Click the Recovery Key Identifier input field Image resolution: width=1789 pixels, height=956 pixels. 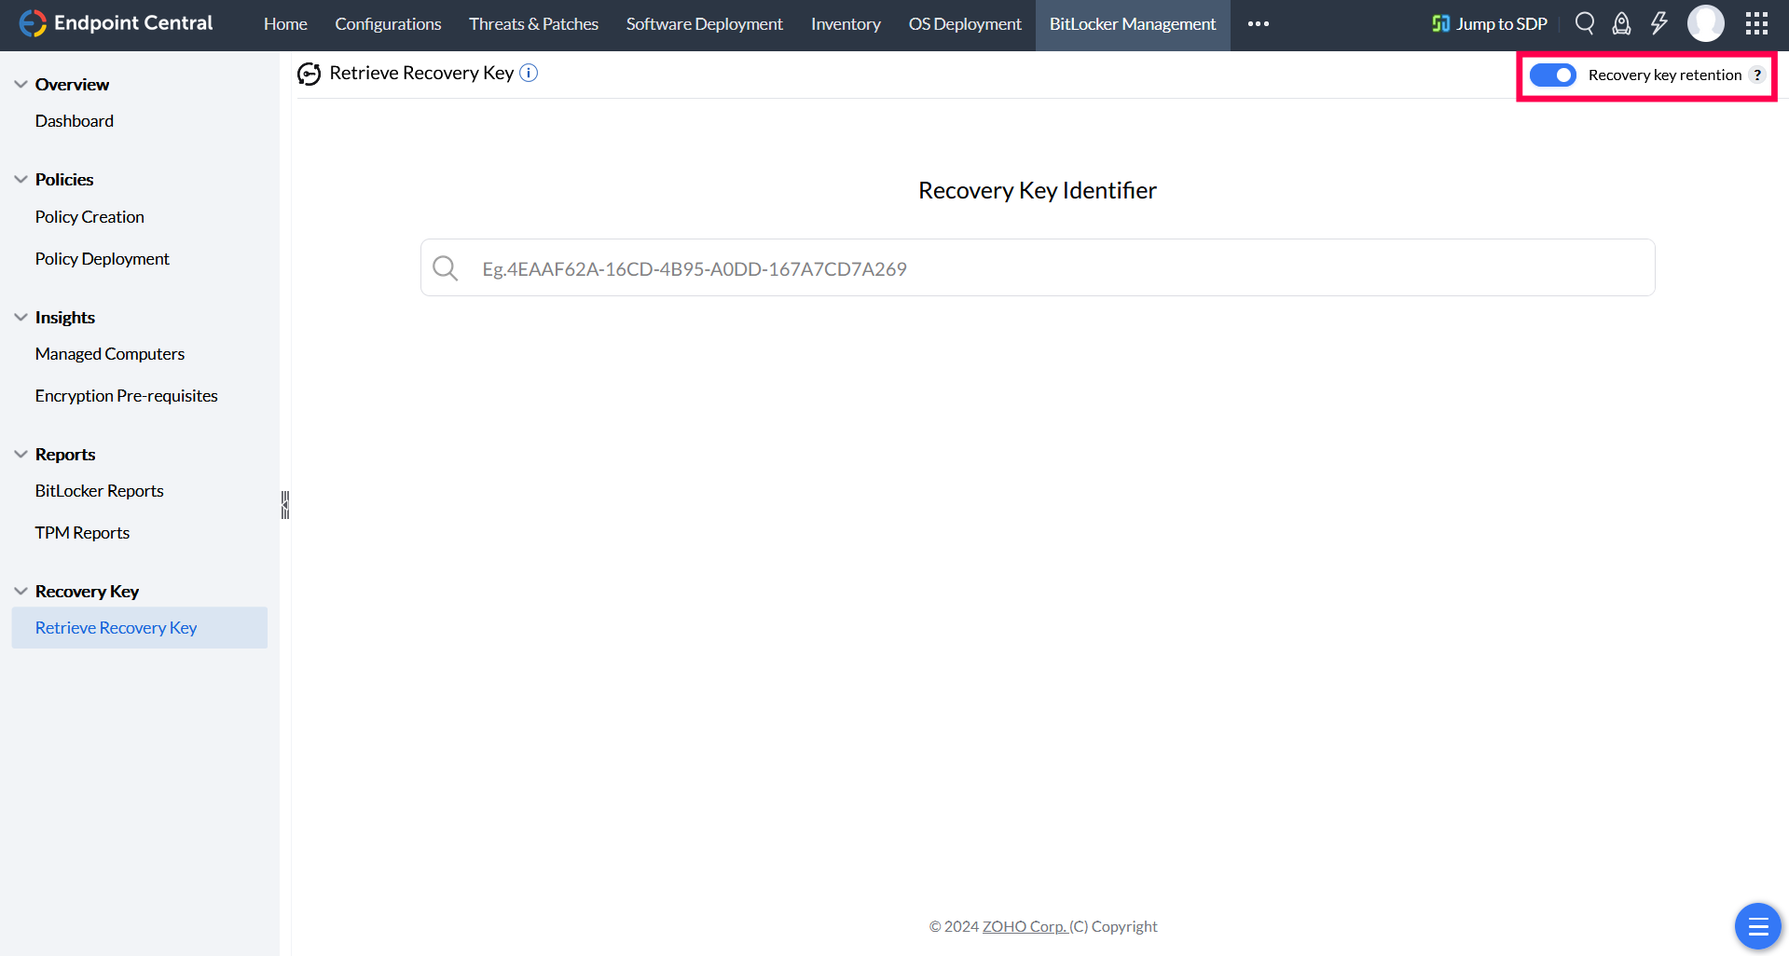1038,268
